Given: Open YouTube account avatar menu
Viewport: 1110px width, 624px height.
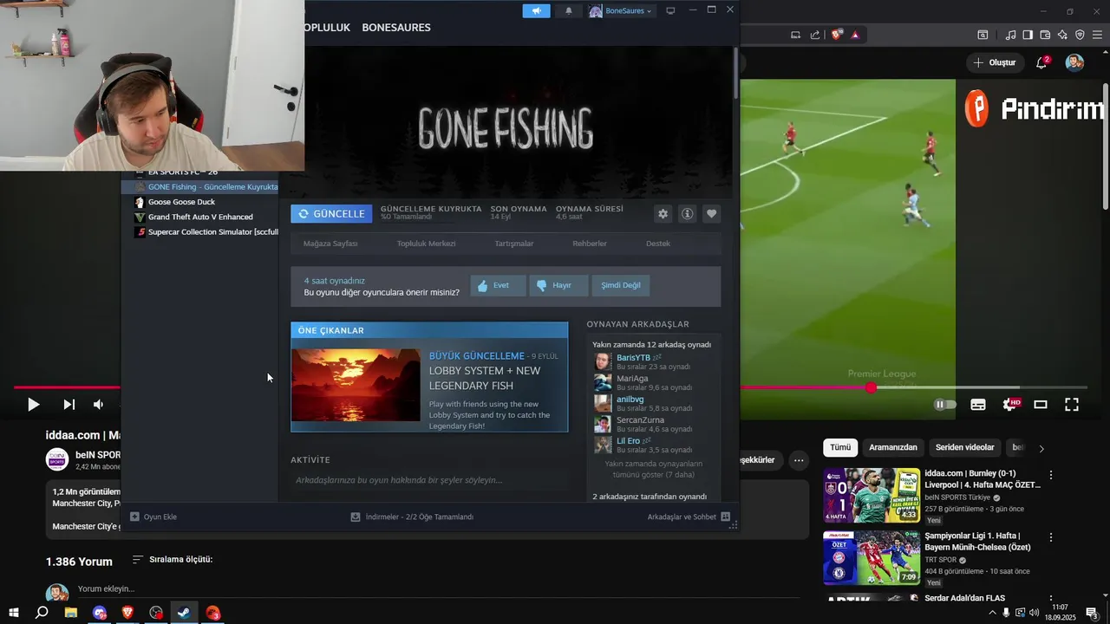Looking at the screenshot, I should coord(1074,62).
